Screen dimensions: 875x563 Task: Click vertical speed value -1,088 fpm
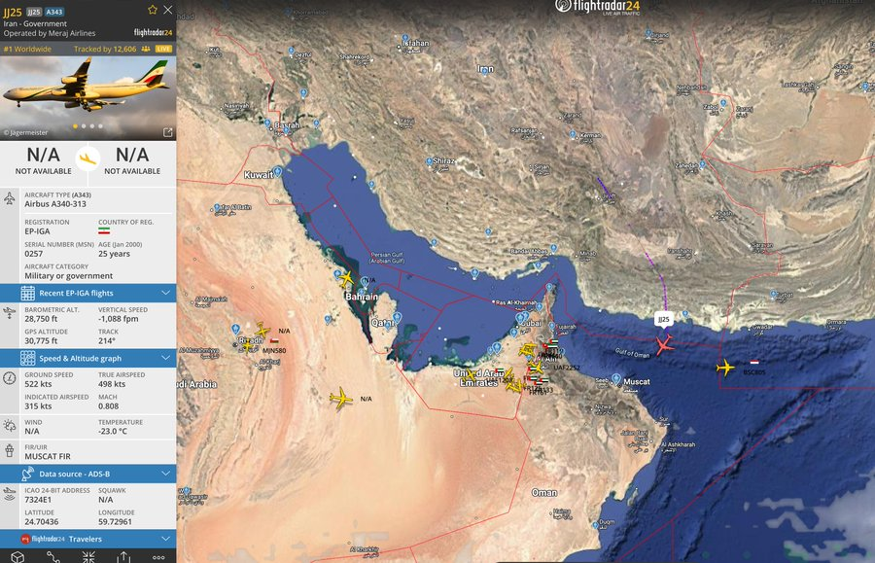point(119,319)
